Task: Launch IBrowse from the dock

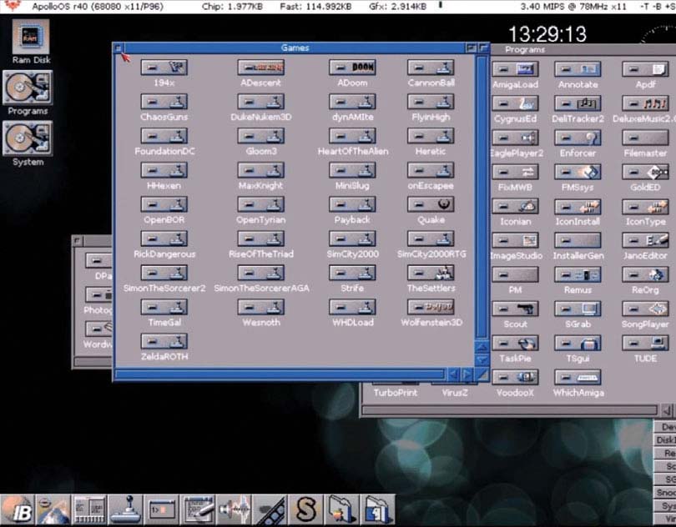Action: tap(18, 509)
